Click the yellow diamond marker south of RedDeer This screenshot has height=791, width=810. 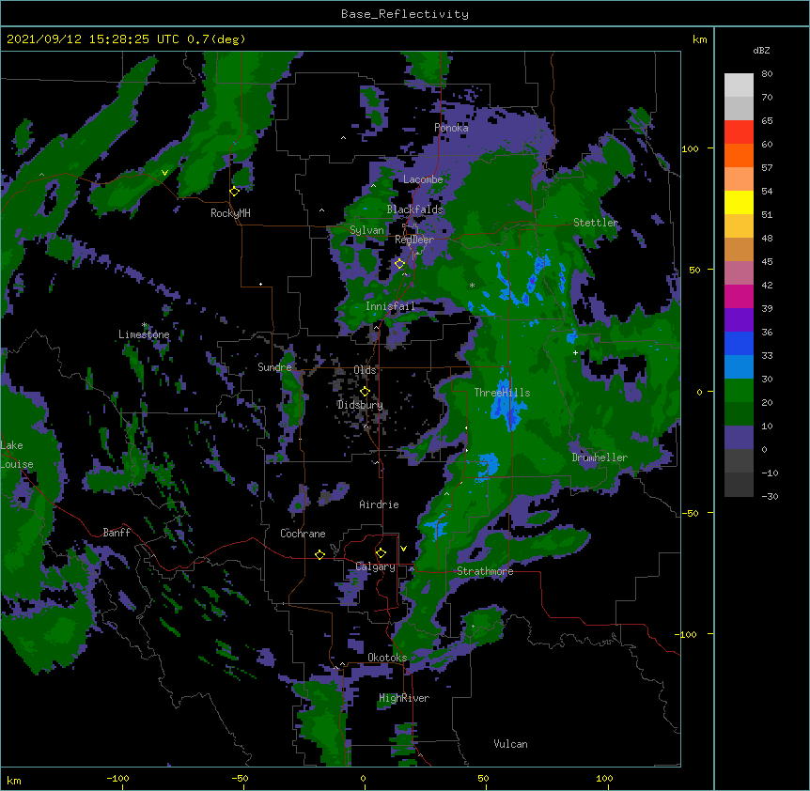[x=400, y=264]
